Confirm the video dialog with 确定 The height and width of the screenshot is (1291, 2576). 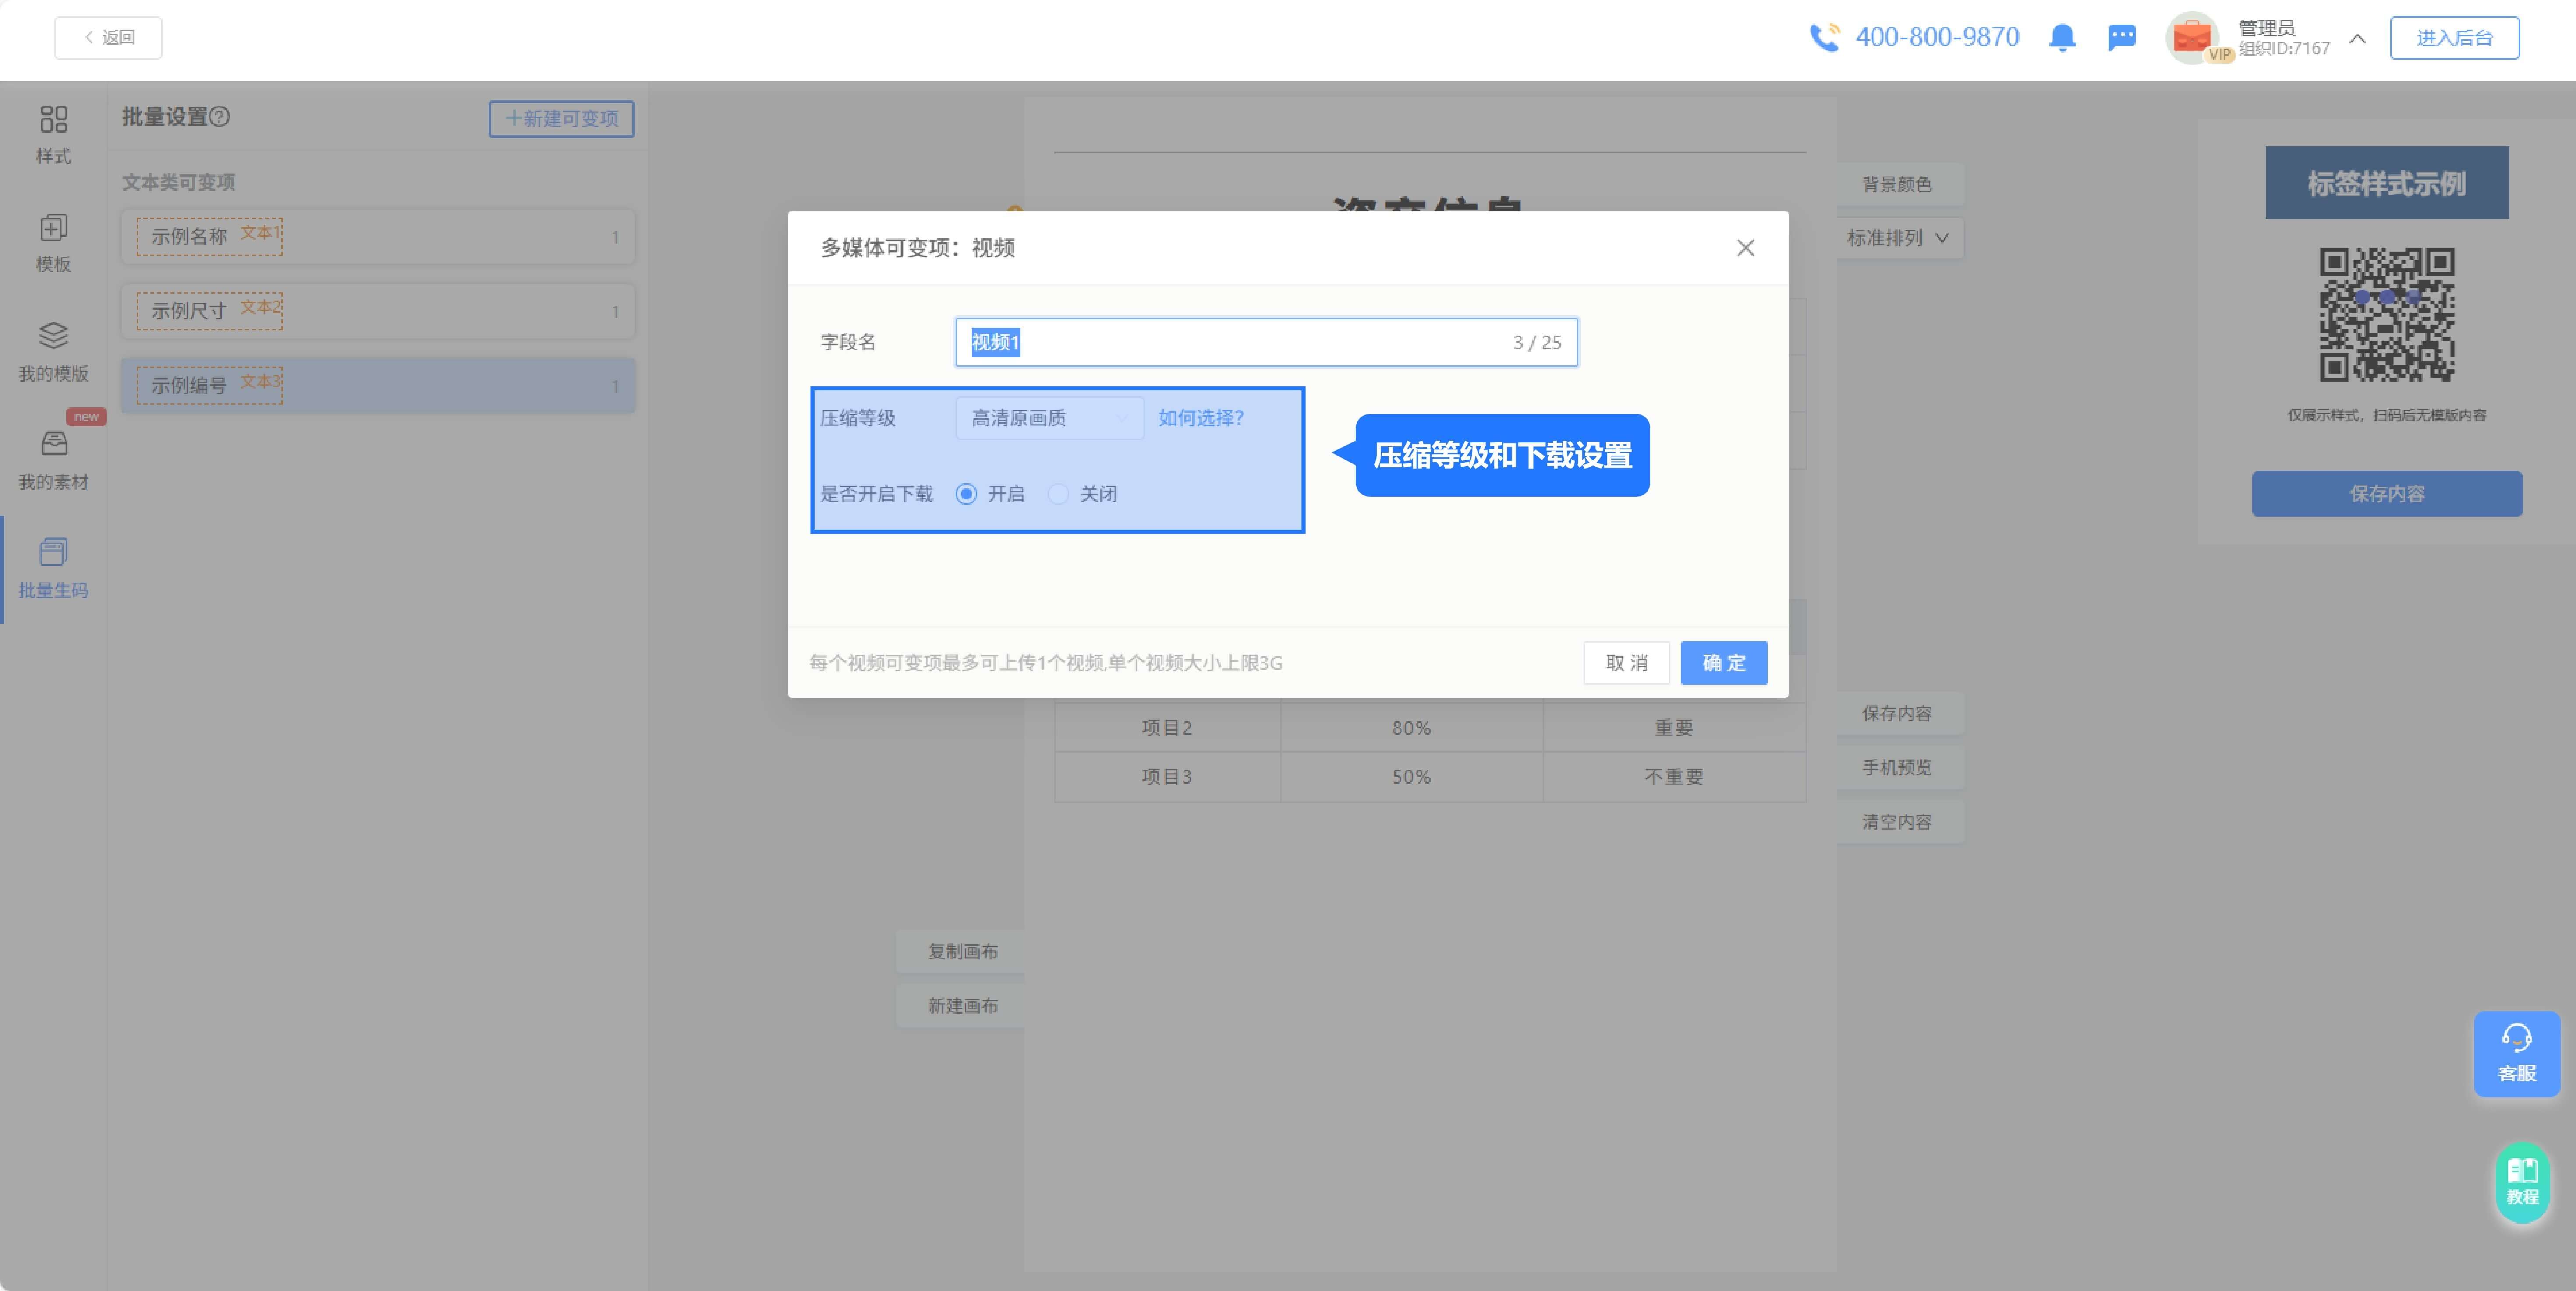tap(1723, 662)
